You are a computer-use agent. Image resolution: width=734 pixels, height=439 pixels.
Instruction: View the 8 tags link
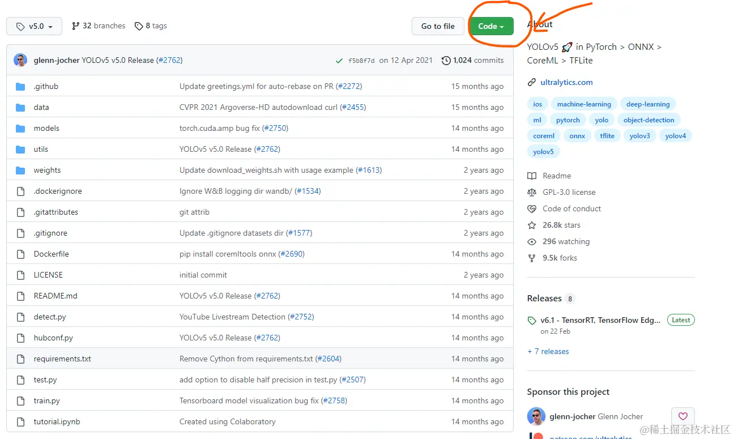click(x=151, y=26)
